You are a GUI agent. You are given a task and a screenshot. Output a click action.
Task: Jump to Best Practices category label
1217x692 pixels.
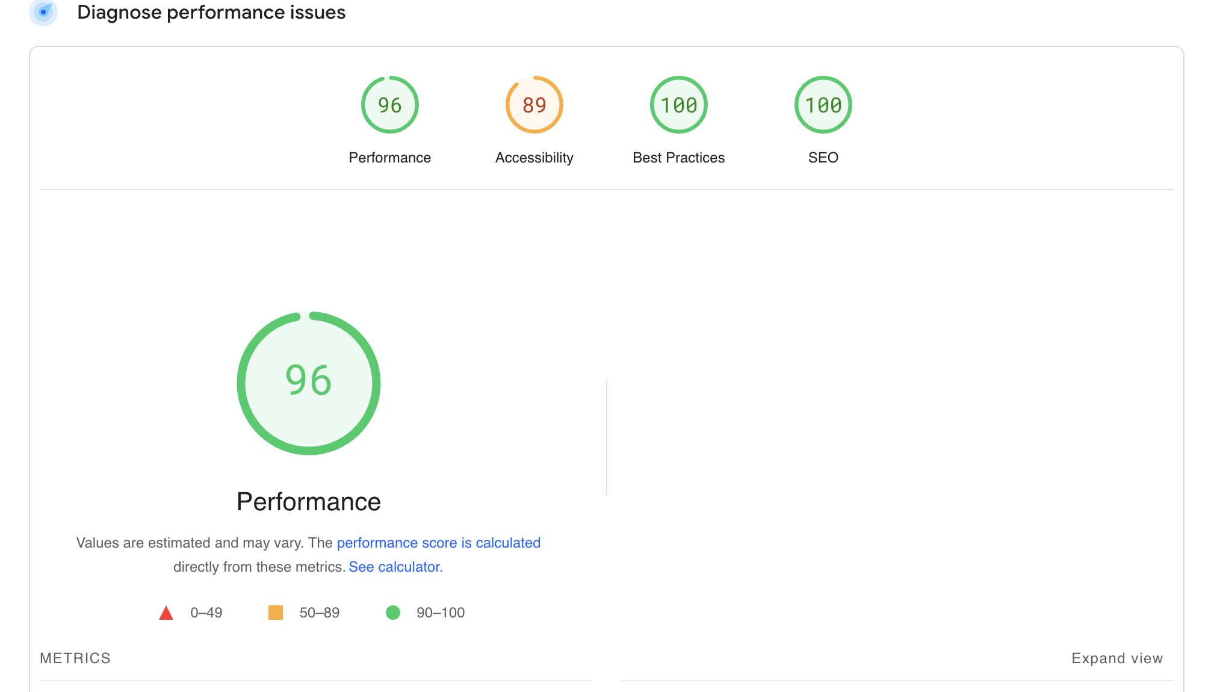tap(678, 158)
